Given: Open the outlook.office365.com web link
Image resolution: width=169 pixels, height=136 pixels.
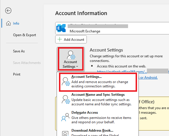Looking at the screenshot, I should tap(122, 72).
